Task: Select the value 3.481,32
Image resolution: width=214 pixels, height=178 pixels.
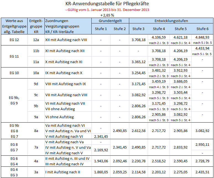Action: click(159, 71)
